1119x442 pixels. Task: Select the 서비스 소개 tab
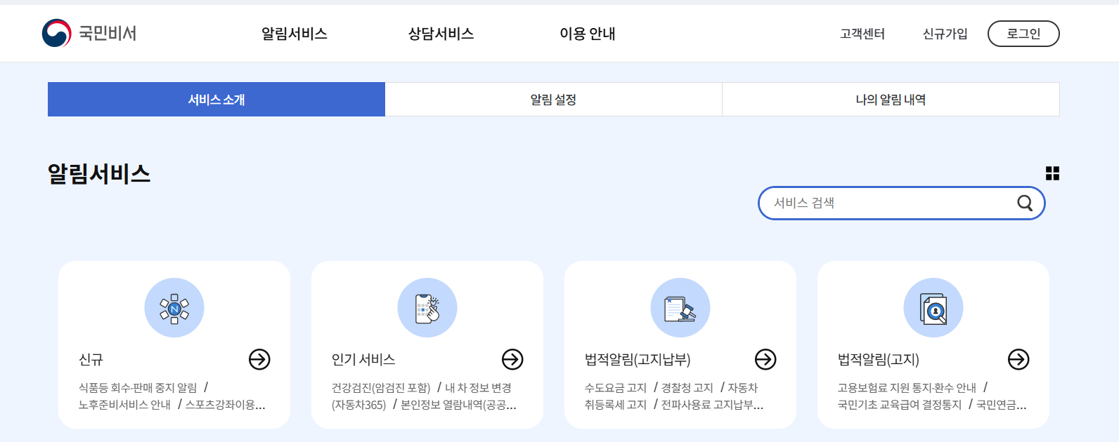tap(216, 100)
